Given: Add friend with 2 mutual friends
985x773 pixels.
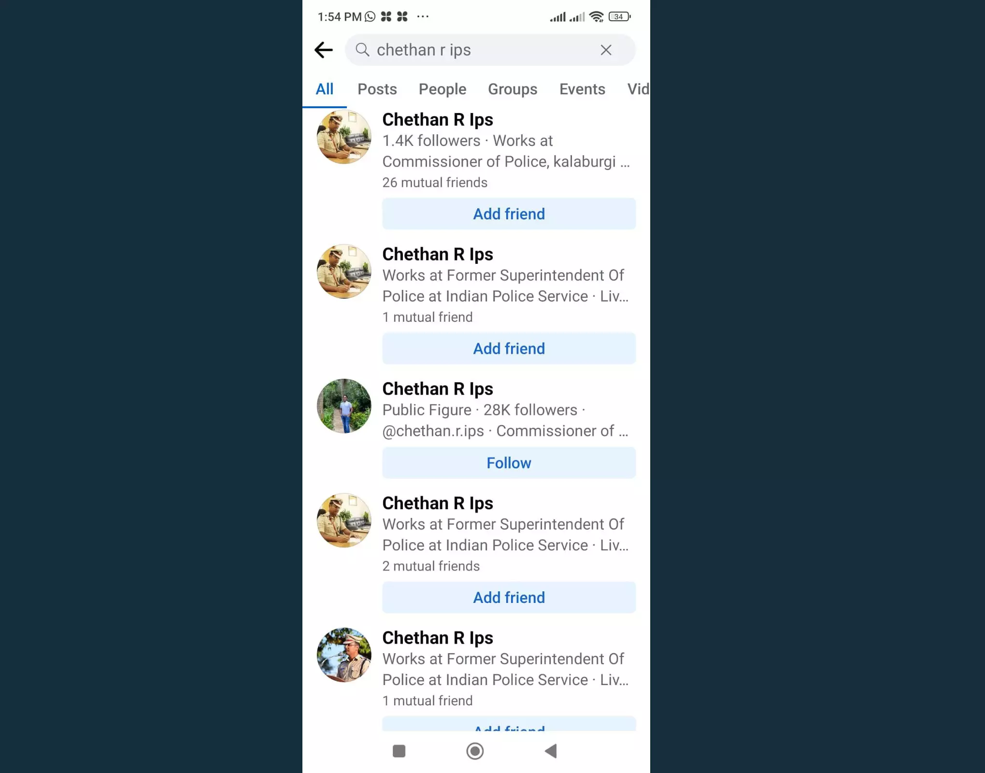Looking at the screenshot, I should tap(509, 598).
